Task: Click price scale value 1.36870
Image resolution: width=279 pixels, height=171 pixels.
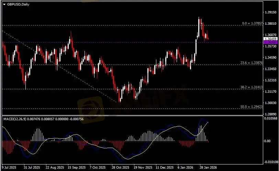Action: pyautogui.click(x=271, y=35)
